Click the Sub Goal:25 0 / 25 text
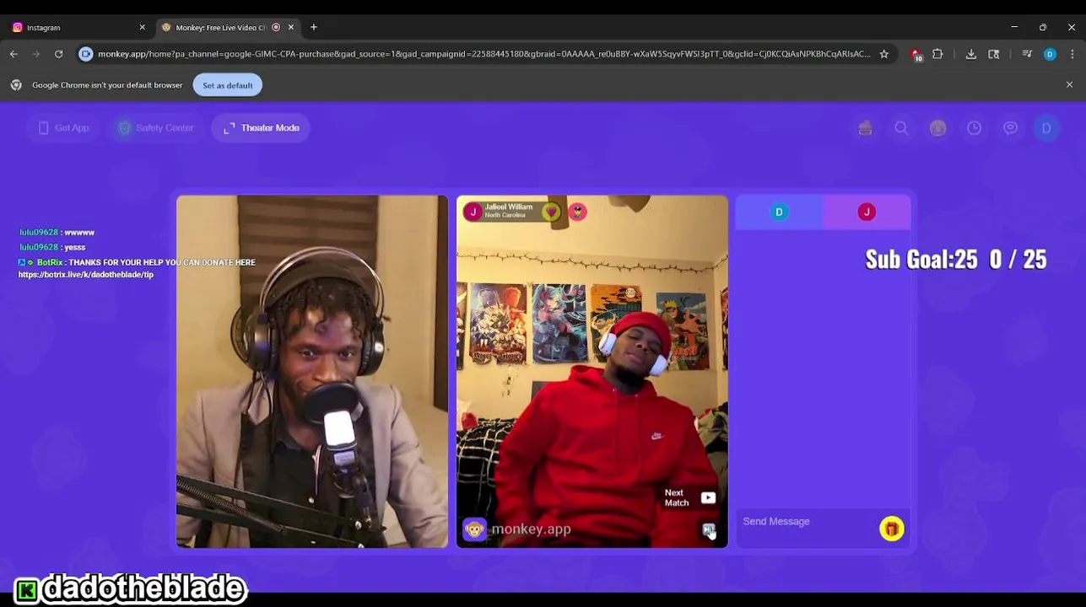Screen dimensions: 1086x607 (x=956, y=260)
